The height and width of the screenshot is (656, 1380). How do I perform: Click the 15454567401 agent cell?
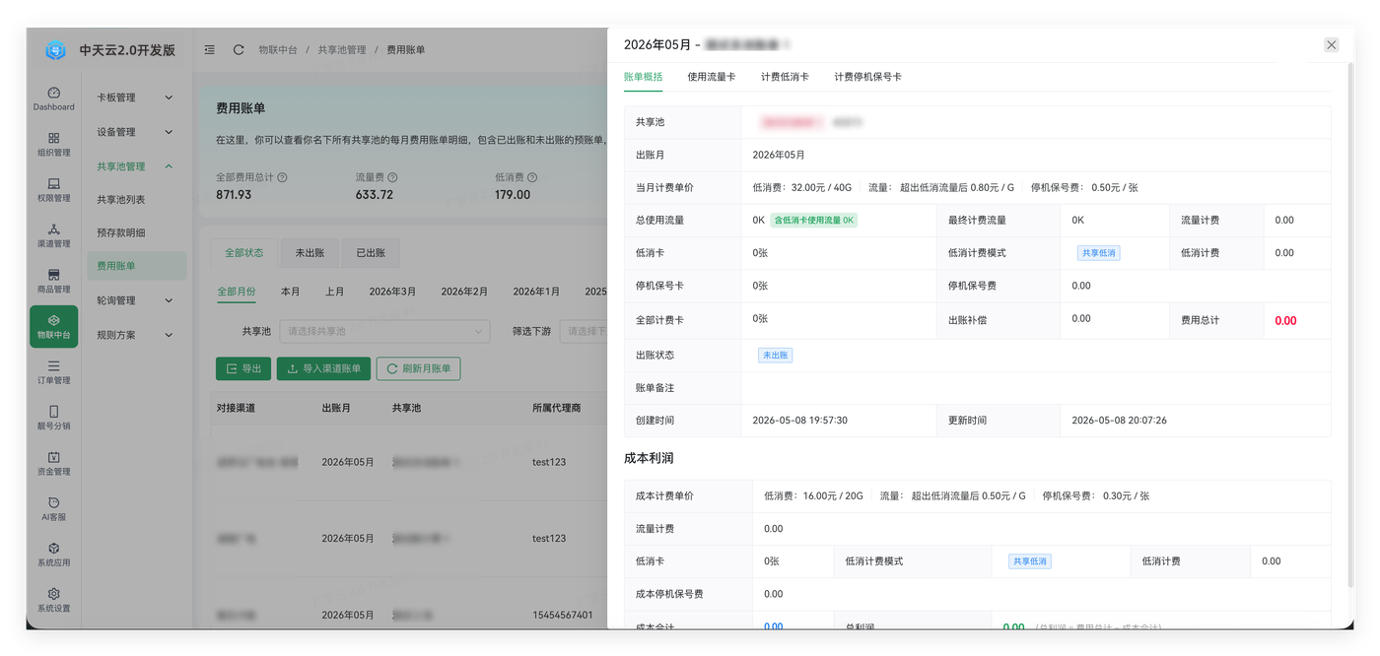click(x=563, y=615)
